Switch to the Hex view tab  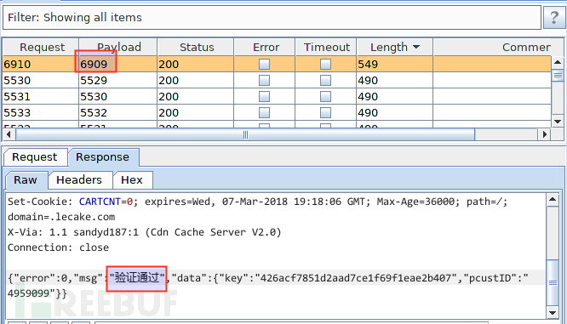132,180
